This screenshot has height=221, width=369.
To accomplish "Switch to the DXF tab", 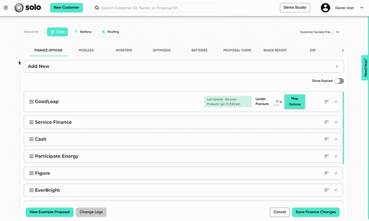I will [313, 50].
